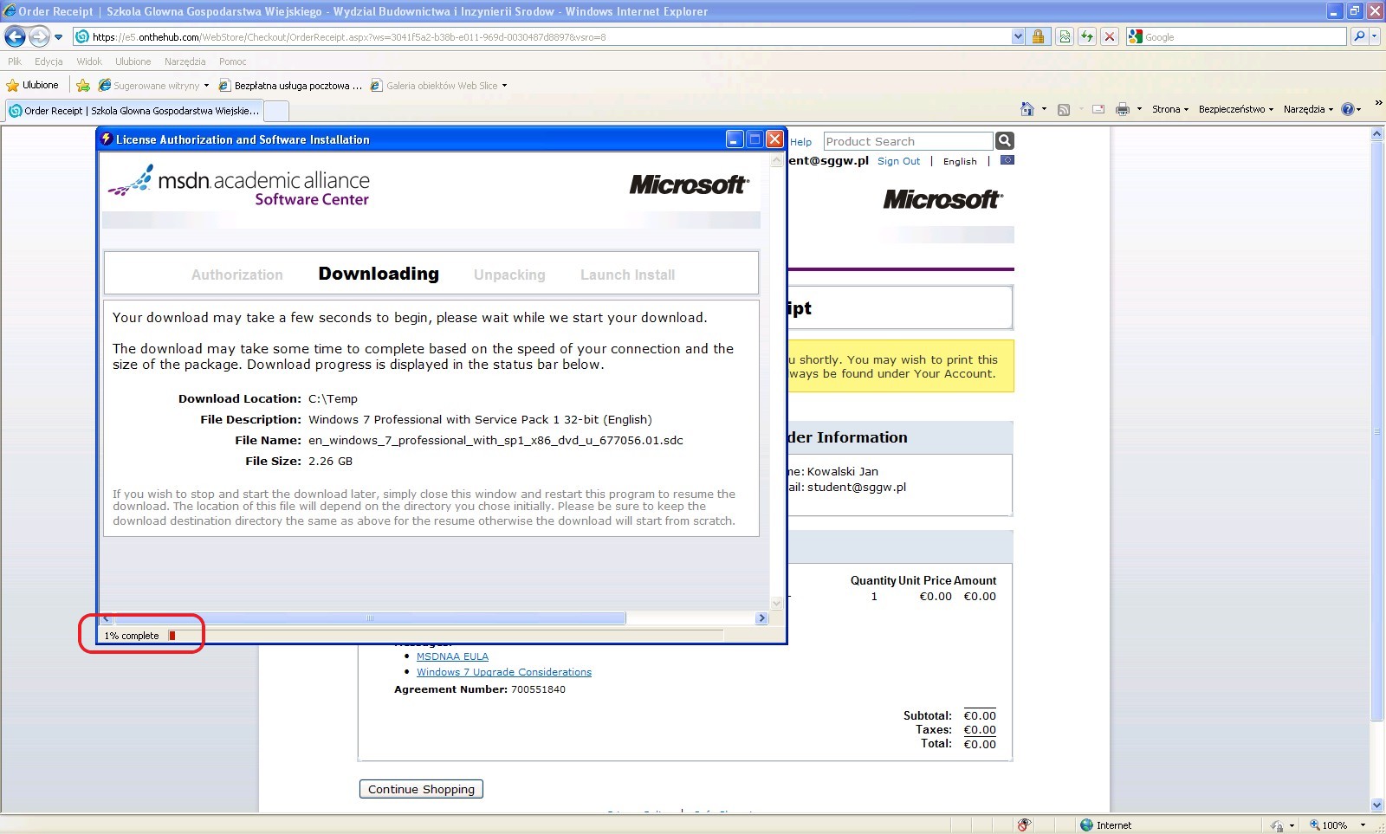Toggle the Compatibility View icon
The width and height of the screenshot is (1386, 834).
tap(1065, 37)
